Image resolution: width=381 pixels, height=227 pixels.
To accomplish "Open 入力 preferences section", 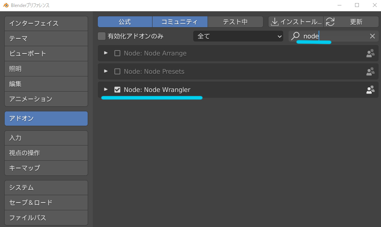I will pyautogui.click(x=46, y=138).
